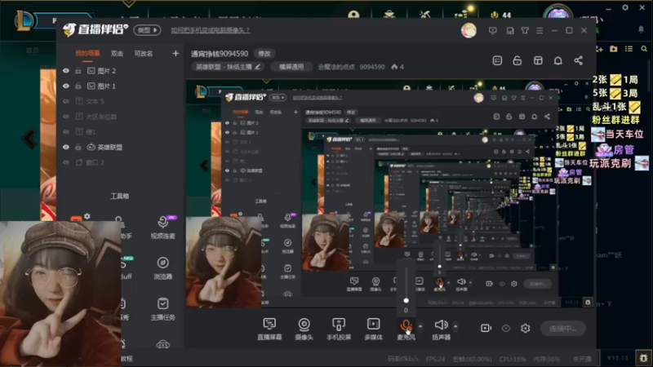Switch to the 我的场景 scene tab

pyautogui.click(x=87, y=53)
